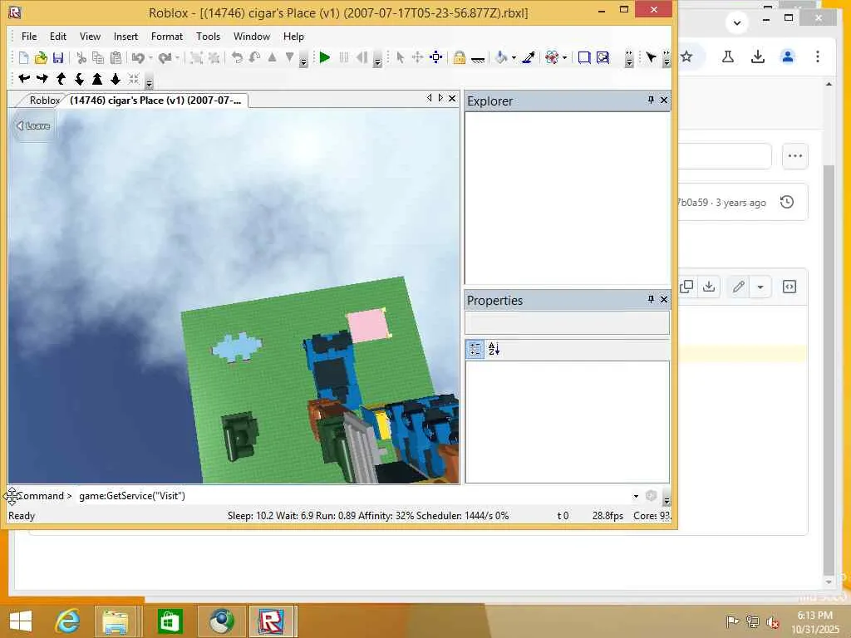Bookmark the page with Chrome's star icon
Image resolution: width=851 pixels, height=638 pixels.
pos(686,56)
